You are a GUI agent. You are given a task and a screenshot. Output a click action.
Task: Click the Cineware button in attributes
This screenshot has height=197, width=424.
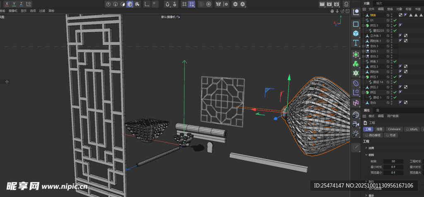[x=394, y=129]
